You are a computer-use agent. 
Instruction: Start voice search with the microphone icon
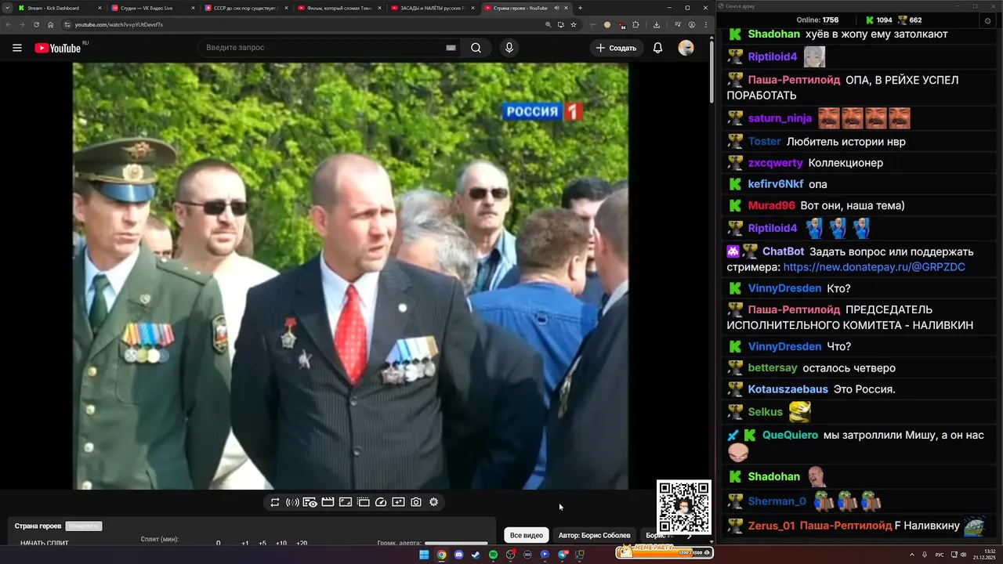tap(509, 48)
